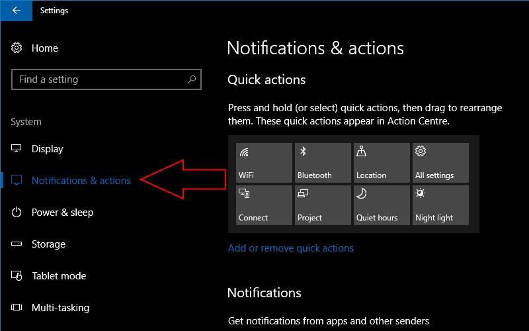Click the Bluetooth symbol icon
529x331 pixels.
pyautogui.click(x=303, y=152)
